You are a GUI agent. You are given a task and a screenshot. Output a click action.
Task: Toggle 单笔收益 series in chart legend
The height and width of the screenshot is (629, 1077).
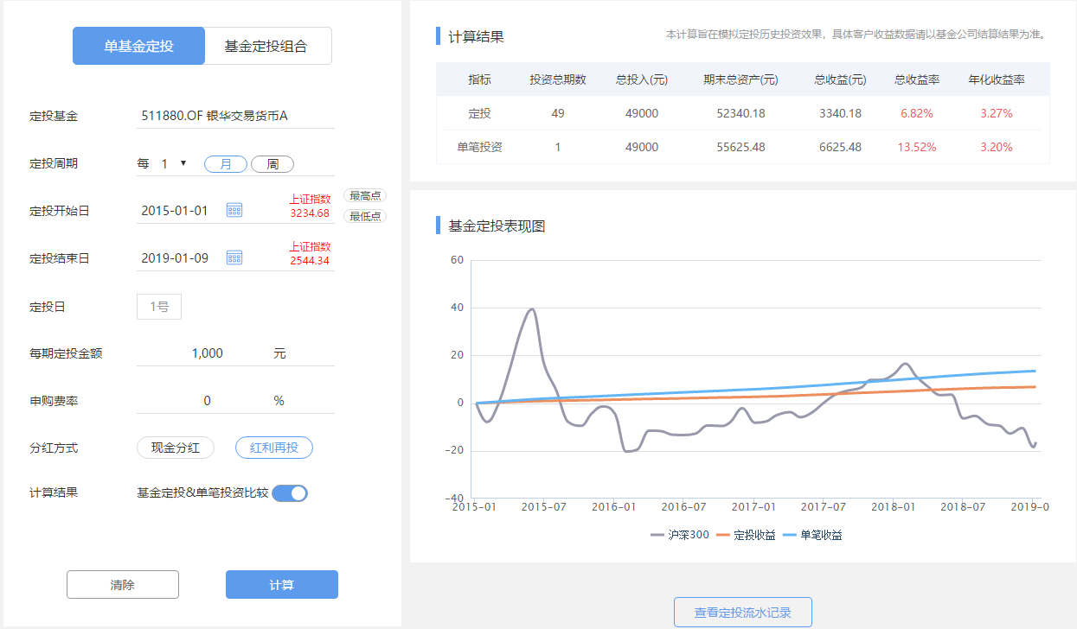click(812, 535)
